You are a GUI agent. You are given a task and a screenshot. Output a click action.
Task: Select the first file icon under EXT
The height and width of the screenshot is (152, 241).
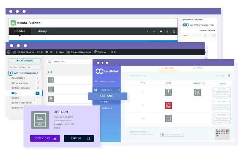click(x=51, y=80)
